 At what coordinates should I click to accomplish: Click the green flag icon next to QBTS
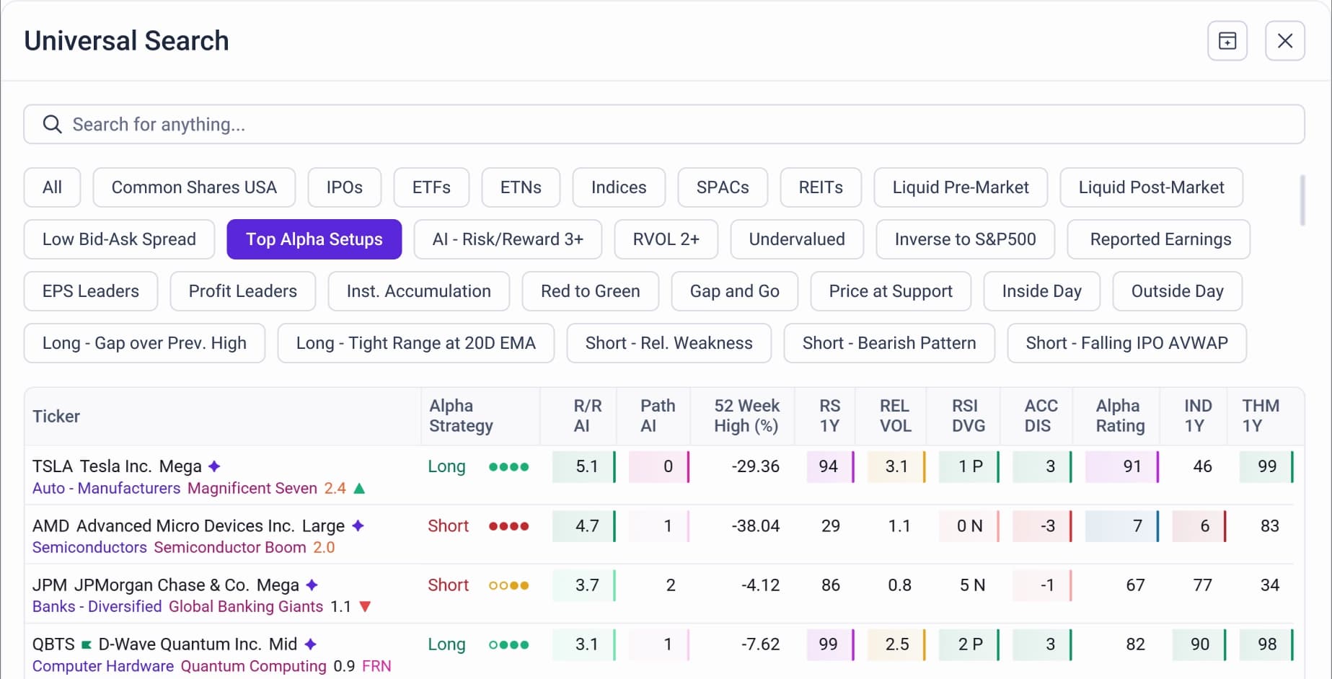[x=87, y=644]
